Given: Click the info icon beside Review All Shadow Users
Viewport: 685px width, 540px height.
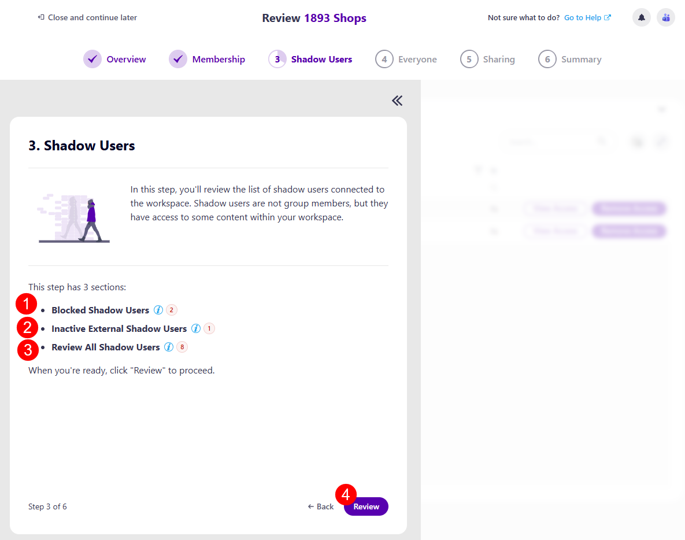Looking at the screenshot, I should tap(169, 347).
